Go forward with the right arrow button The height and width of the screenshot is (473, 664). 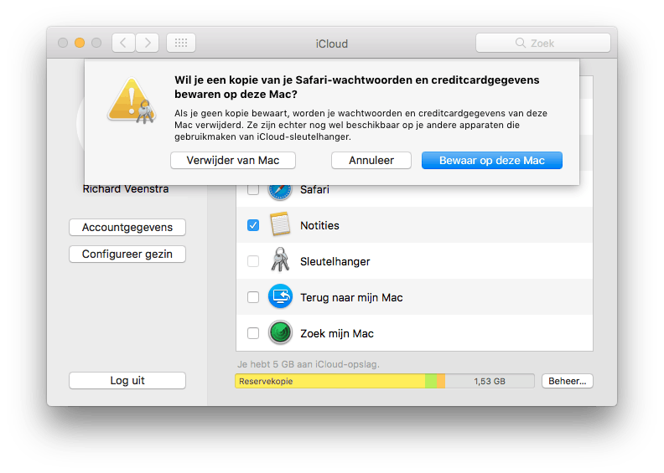(x=148, y=43)
